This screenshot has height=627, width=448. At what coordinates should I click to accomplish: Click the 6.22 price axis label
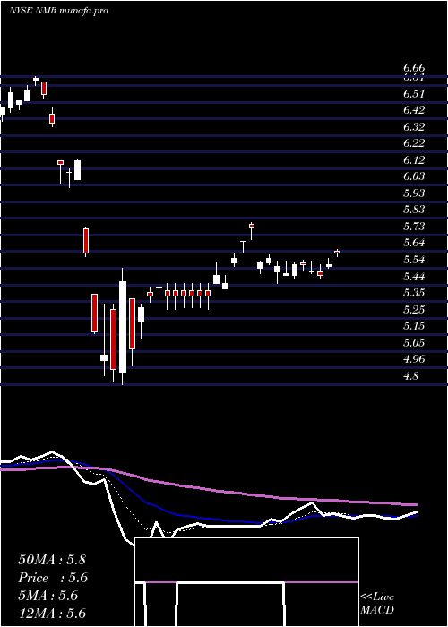tap(414, 143)
